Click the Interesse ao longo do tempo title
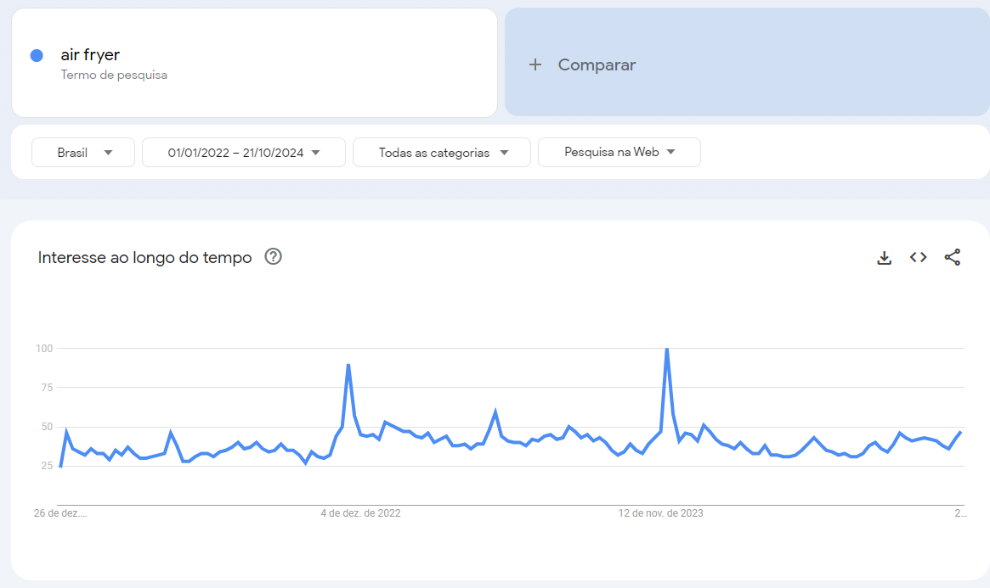 click(x=144, y=257)
